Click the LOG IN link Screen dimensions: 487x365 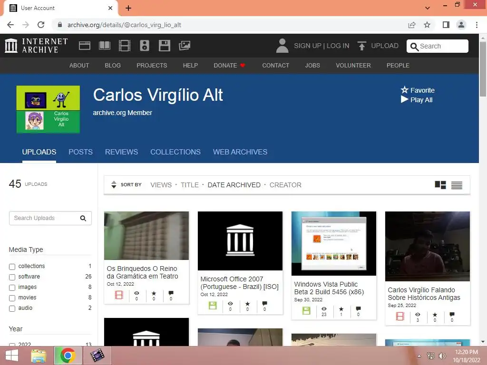pyautogui.click(x=338, y=46)
